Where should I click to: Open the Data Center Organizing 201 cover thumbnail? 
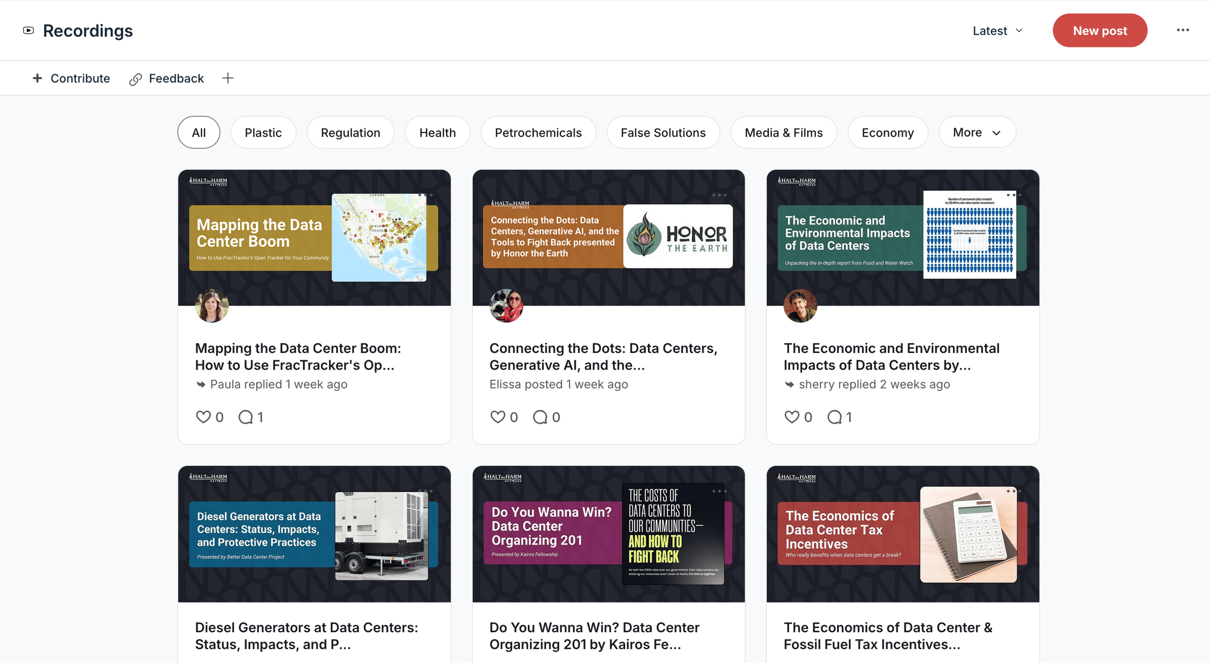(609, 534)
